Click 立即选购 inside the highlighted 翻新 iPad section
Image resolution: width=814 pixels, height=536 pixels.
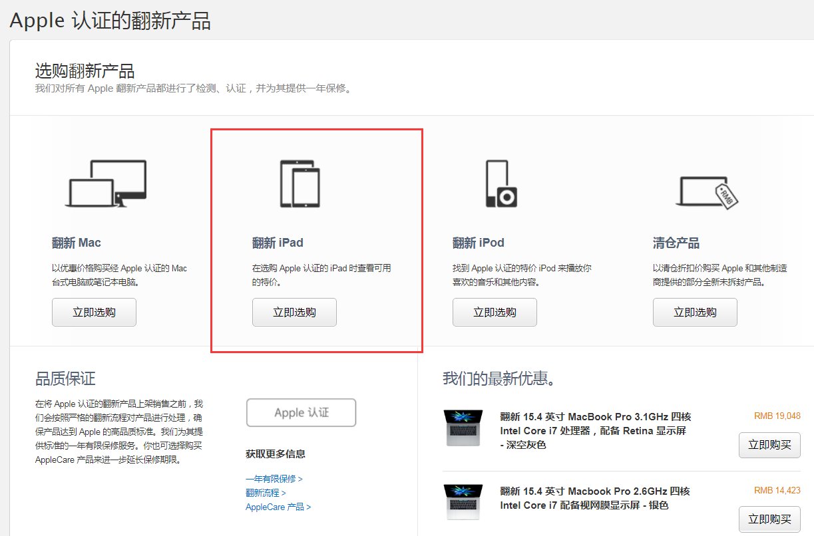coord(294,312)
